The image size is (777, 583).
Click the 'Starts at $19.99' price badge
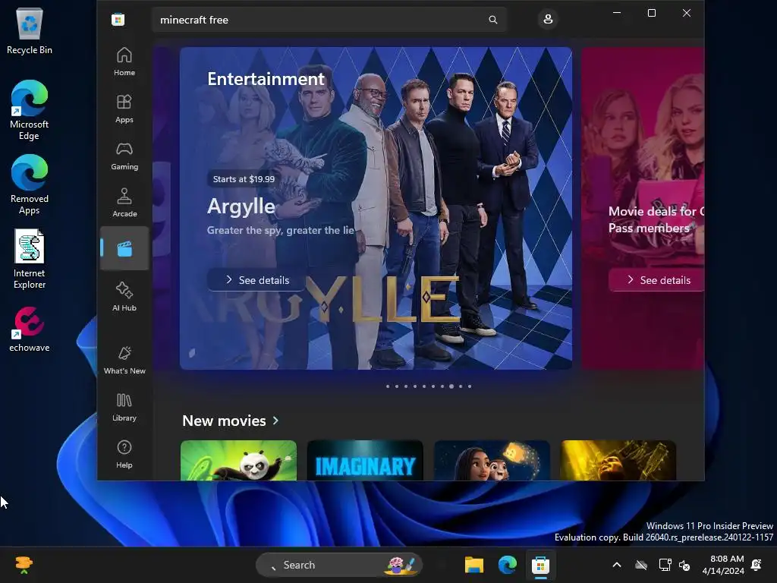244,179
